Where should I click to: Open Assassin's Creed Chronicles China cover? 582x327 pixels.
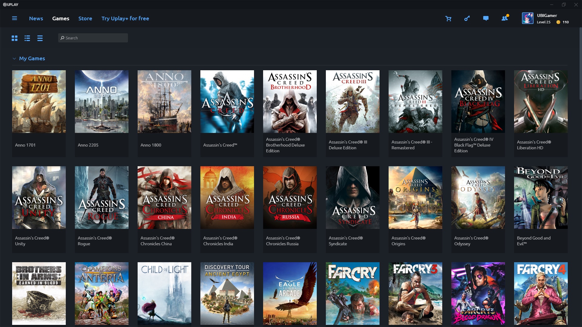click(164, 197)
